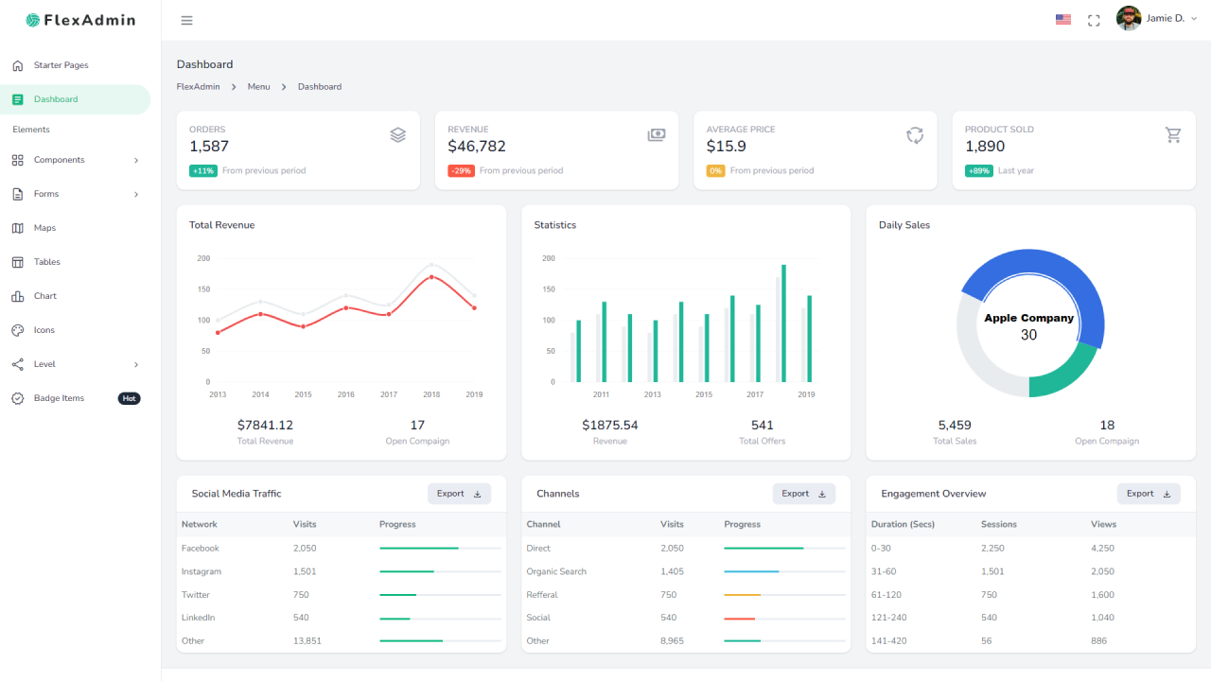Enter fullscreen mode icon

(1094, 20)
